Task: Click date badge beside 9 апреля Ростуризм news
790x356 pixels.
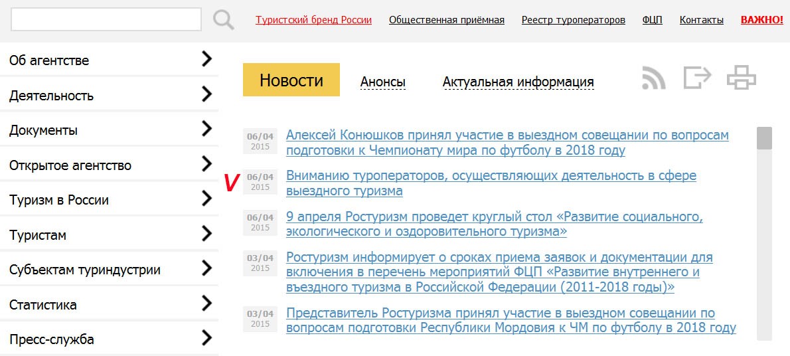Action: [260, 222]
